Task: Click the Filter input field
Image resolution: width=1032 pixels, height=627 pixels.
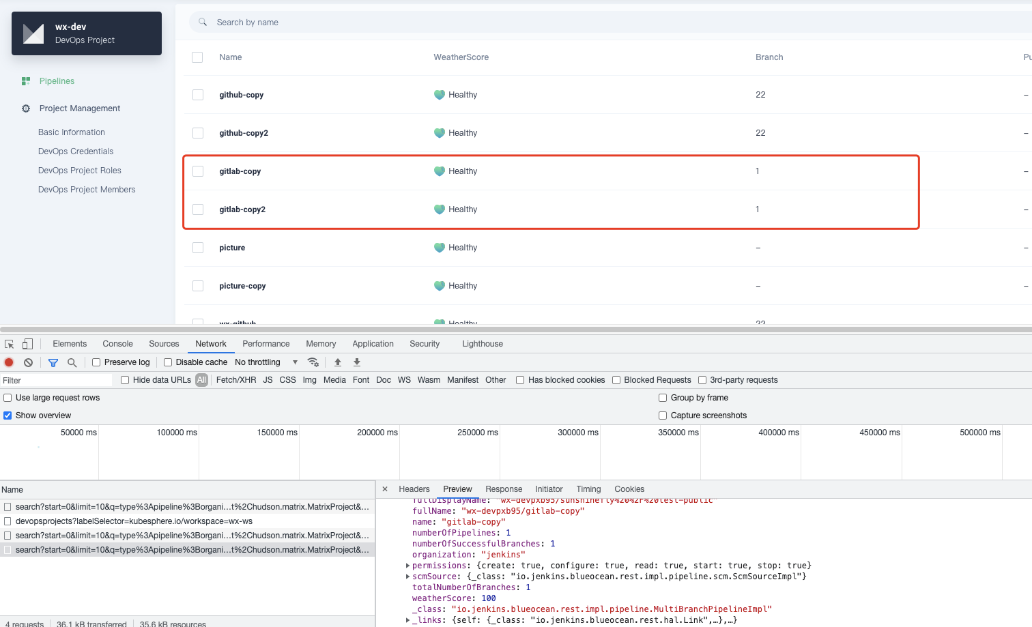Action: (55, 380)
